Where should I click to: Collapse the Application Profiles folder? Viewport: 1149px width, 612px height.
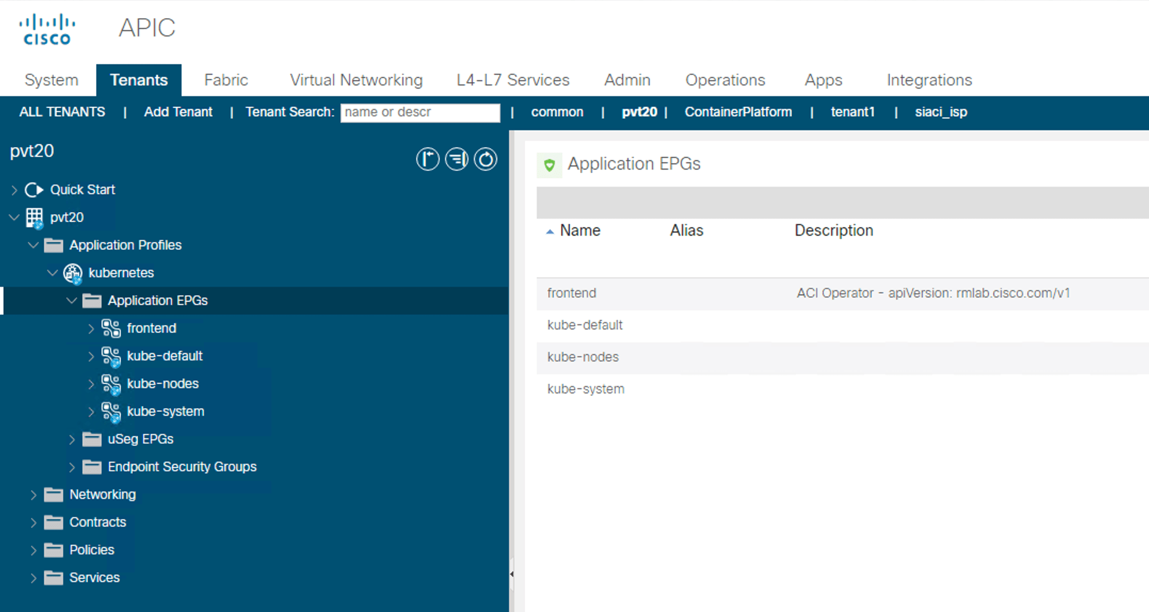33,245
